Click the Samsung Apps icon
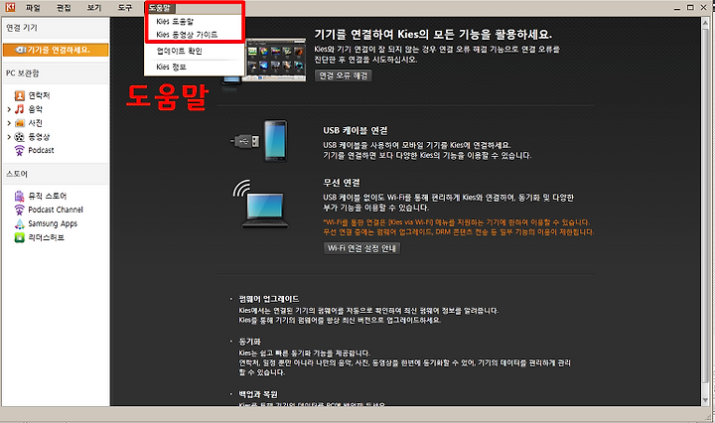The image size is (715, 423). [x=19, y=223]
